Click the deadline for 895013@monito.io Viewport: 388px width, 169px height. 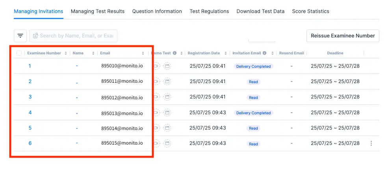click(335, 113)
